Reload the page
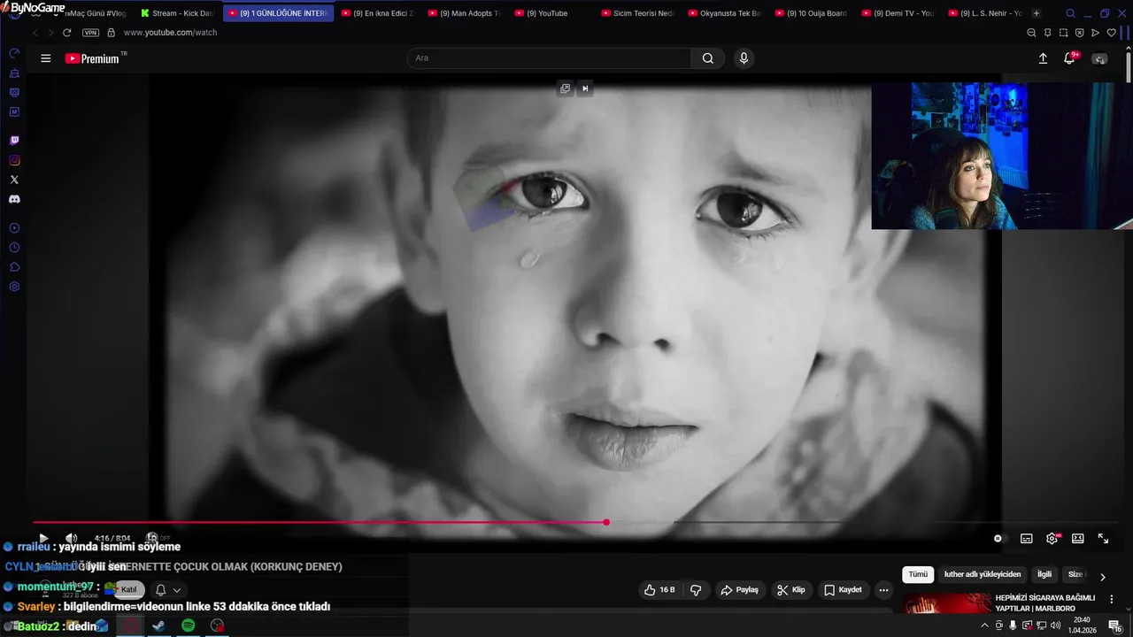 point(66,33)
